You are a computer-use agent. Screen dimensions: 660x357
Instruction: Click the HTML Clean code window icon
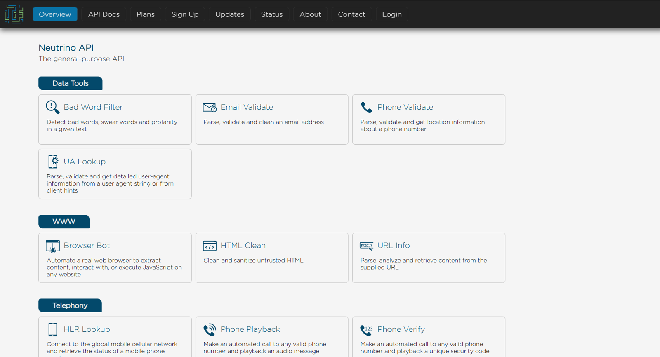point(210,246)
